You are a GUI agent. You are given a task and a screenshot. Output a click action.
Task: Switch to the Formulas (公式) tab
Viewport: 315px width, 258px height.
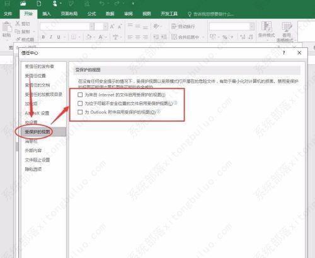click(x=91, y=14)
